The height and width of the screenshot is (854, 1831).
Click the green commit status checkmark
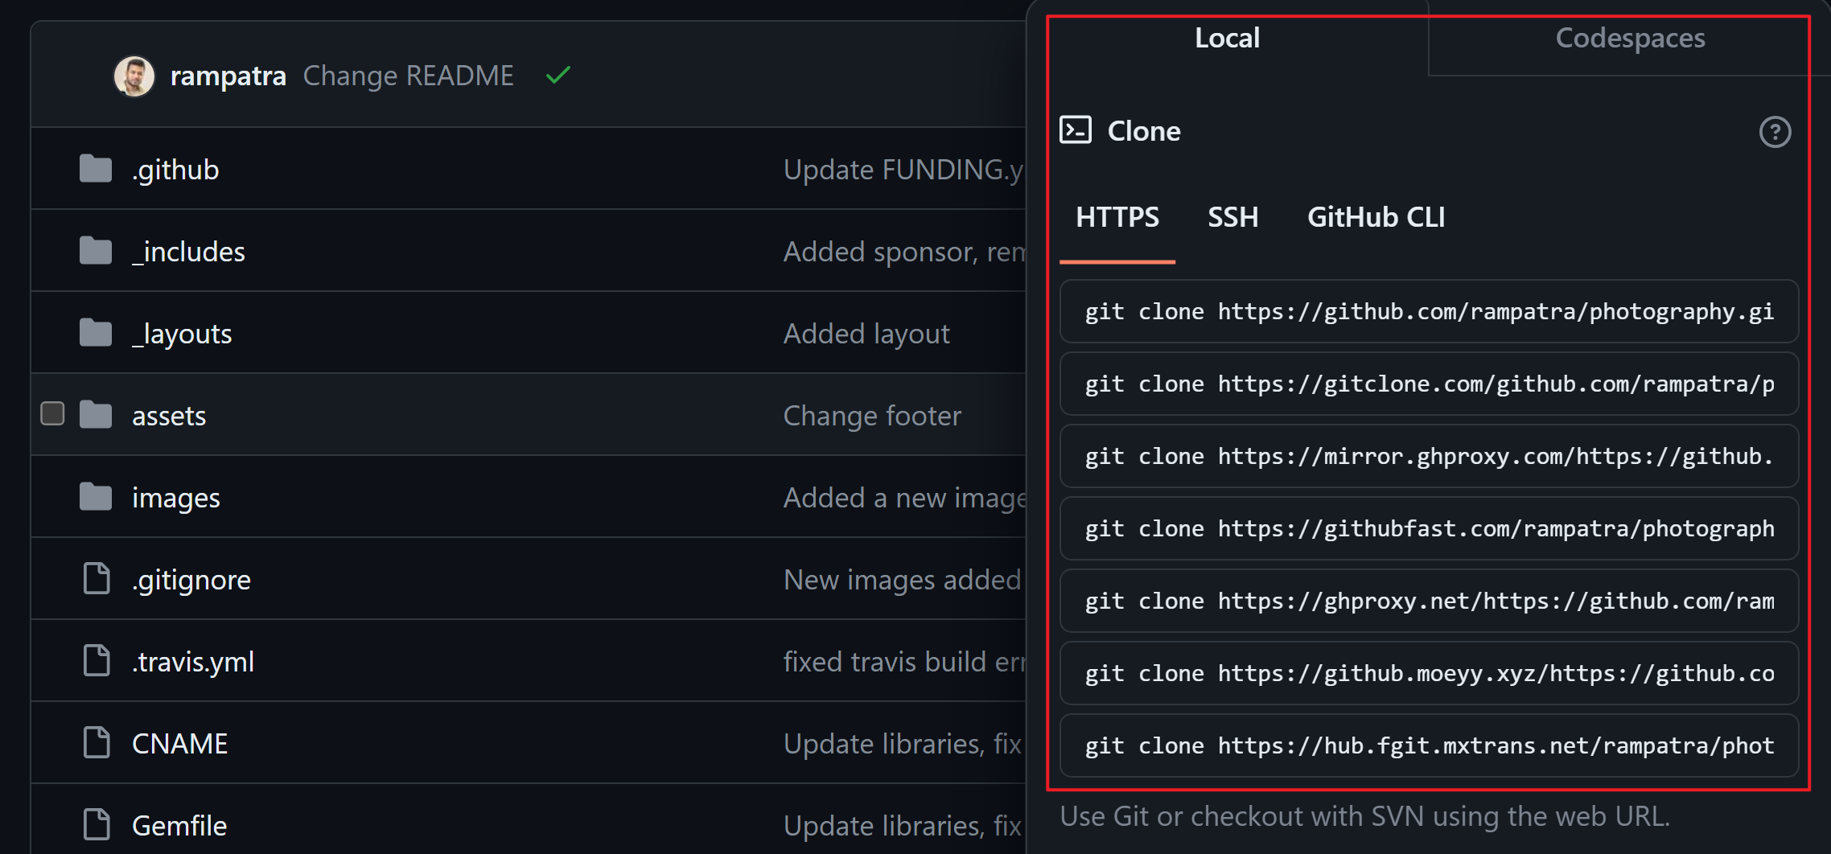click(x=558, y=76)
